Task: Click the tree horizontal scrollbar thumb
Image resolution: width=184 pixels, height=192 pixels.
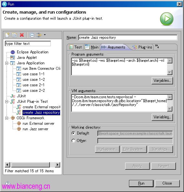Action: [30, 165]
